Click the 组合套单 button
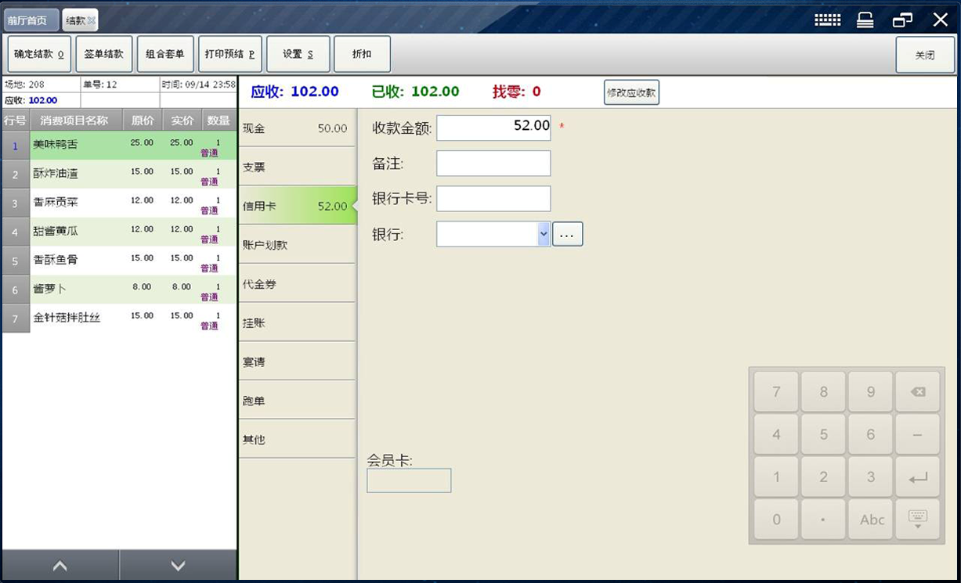961x583 pixels. [165, 55]
